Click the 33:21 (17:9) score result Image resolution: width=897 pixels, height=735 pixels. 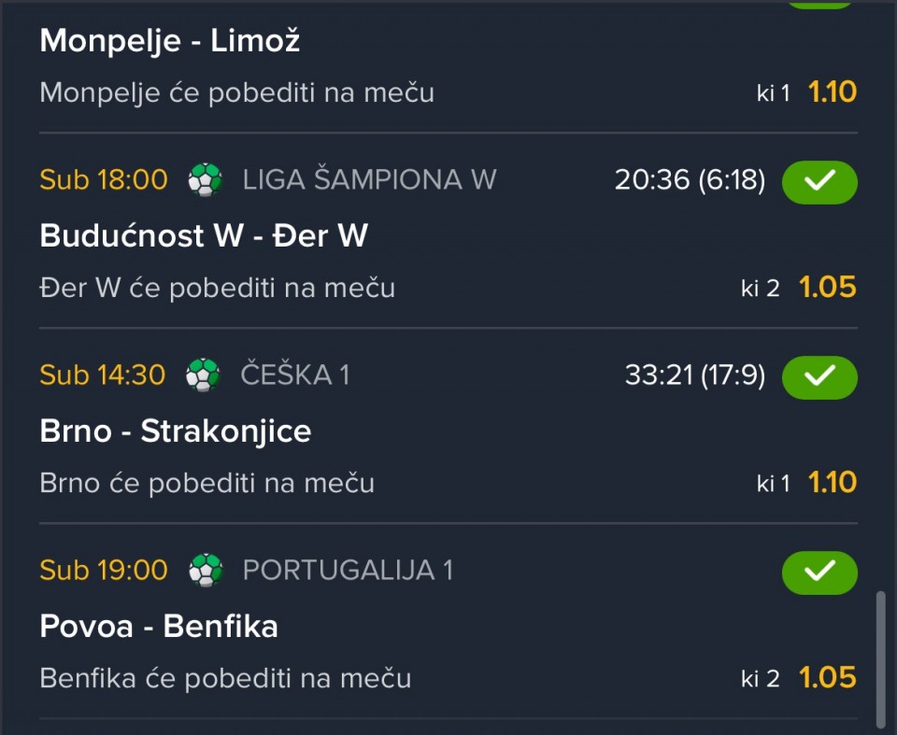pyautogui.click(x=694, y=375)
